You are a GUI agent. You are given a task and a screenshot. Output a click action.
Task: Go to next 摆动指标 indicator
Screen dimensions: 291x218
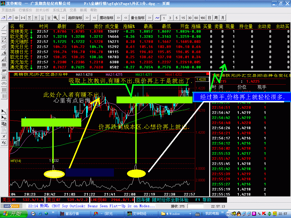(x=118, y=18)
